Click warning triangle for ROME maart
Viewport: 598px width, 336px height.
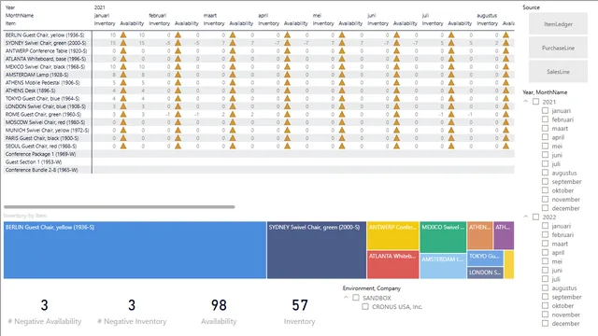coord(233,114)
